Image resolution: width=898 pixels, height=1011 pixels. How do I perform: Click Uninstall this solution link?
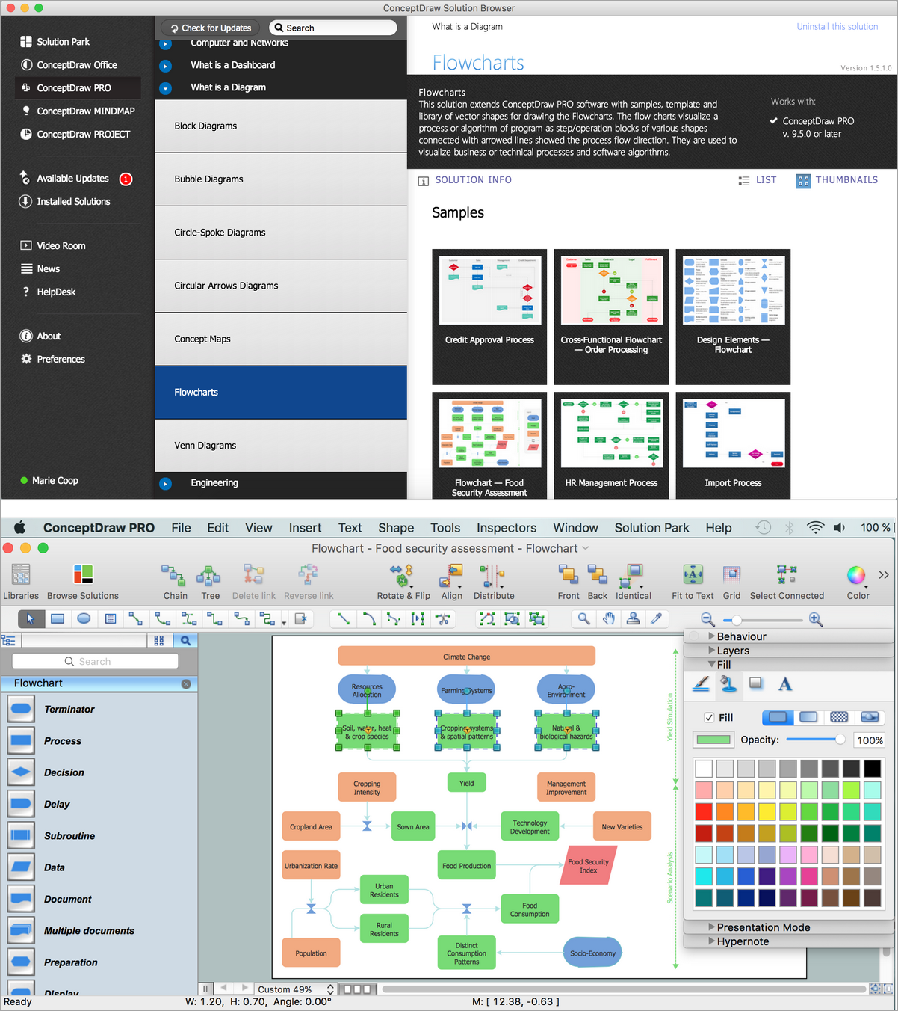tap(837, 27)
